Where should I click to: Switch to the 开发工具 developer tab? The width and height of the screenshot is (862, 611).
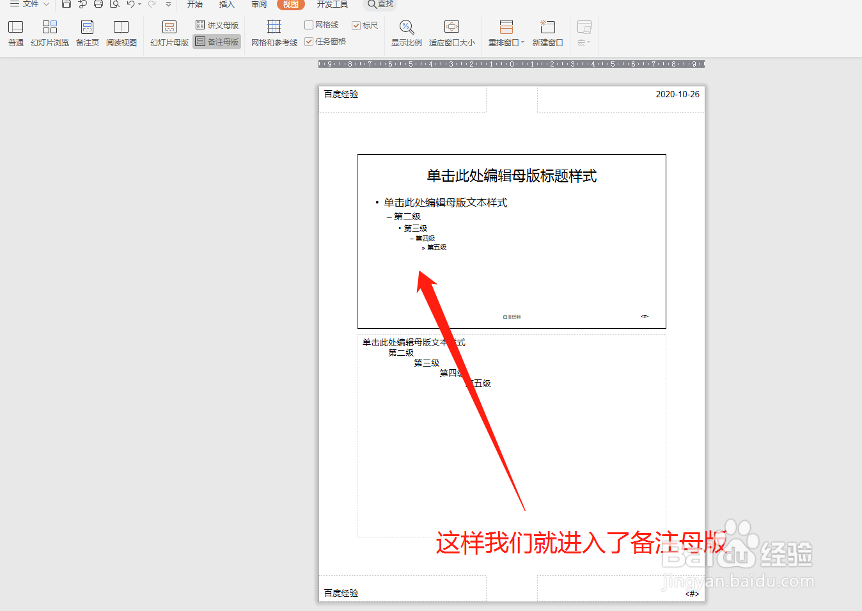click(x=333, y=4)
